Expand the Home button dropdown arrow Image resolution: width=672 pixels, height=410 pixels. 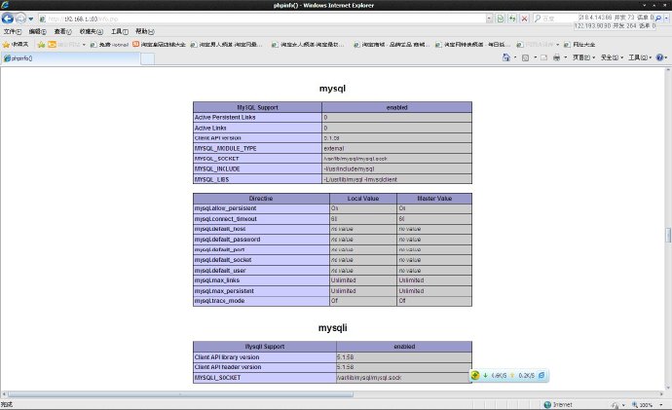click(x=515, y=57)
